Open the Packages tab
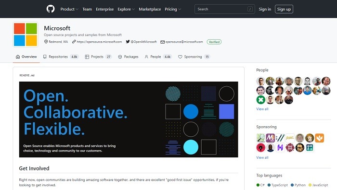The width and height of the screenshot is (337, 190). (128, 57)
